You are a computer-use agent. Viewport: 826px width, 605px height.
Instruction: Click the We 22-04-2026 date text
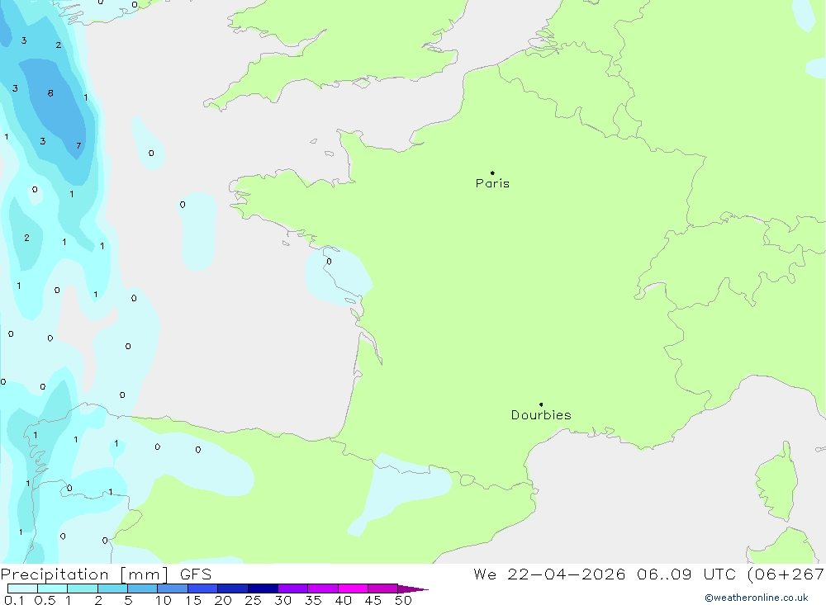coord(549,574)
